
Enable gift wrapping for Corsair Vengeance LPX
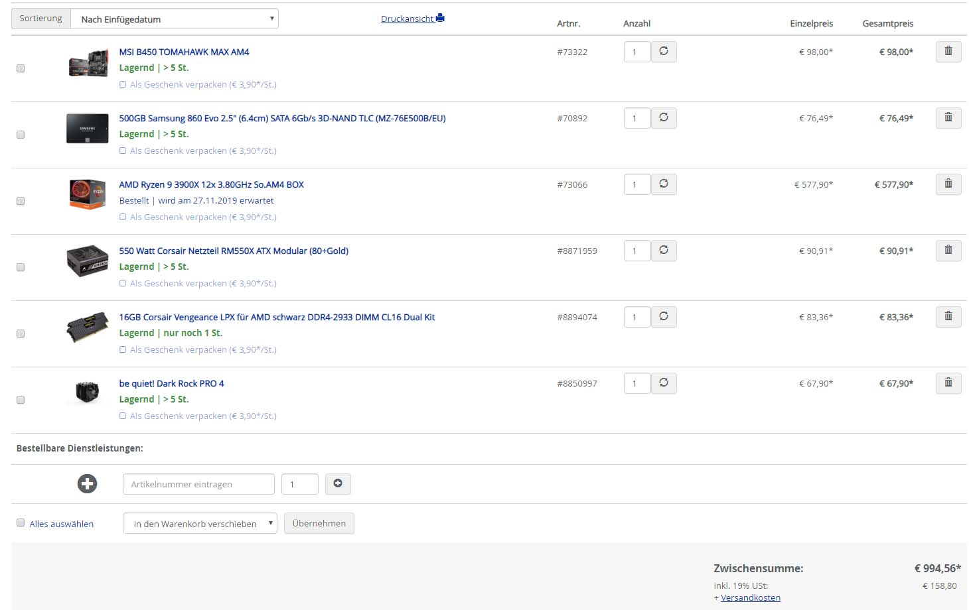coord(123,349)
